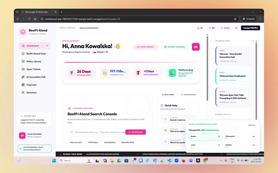Open the PL country selector
278x173 pixels.
coord(200,28)
